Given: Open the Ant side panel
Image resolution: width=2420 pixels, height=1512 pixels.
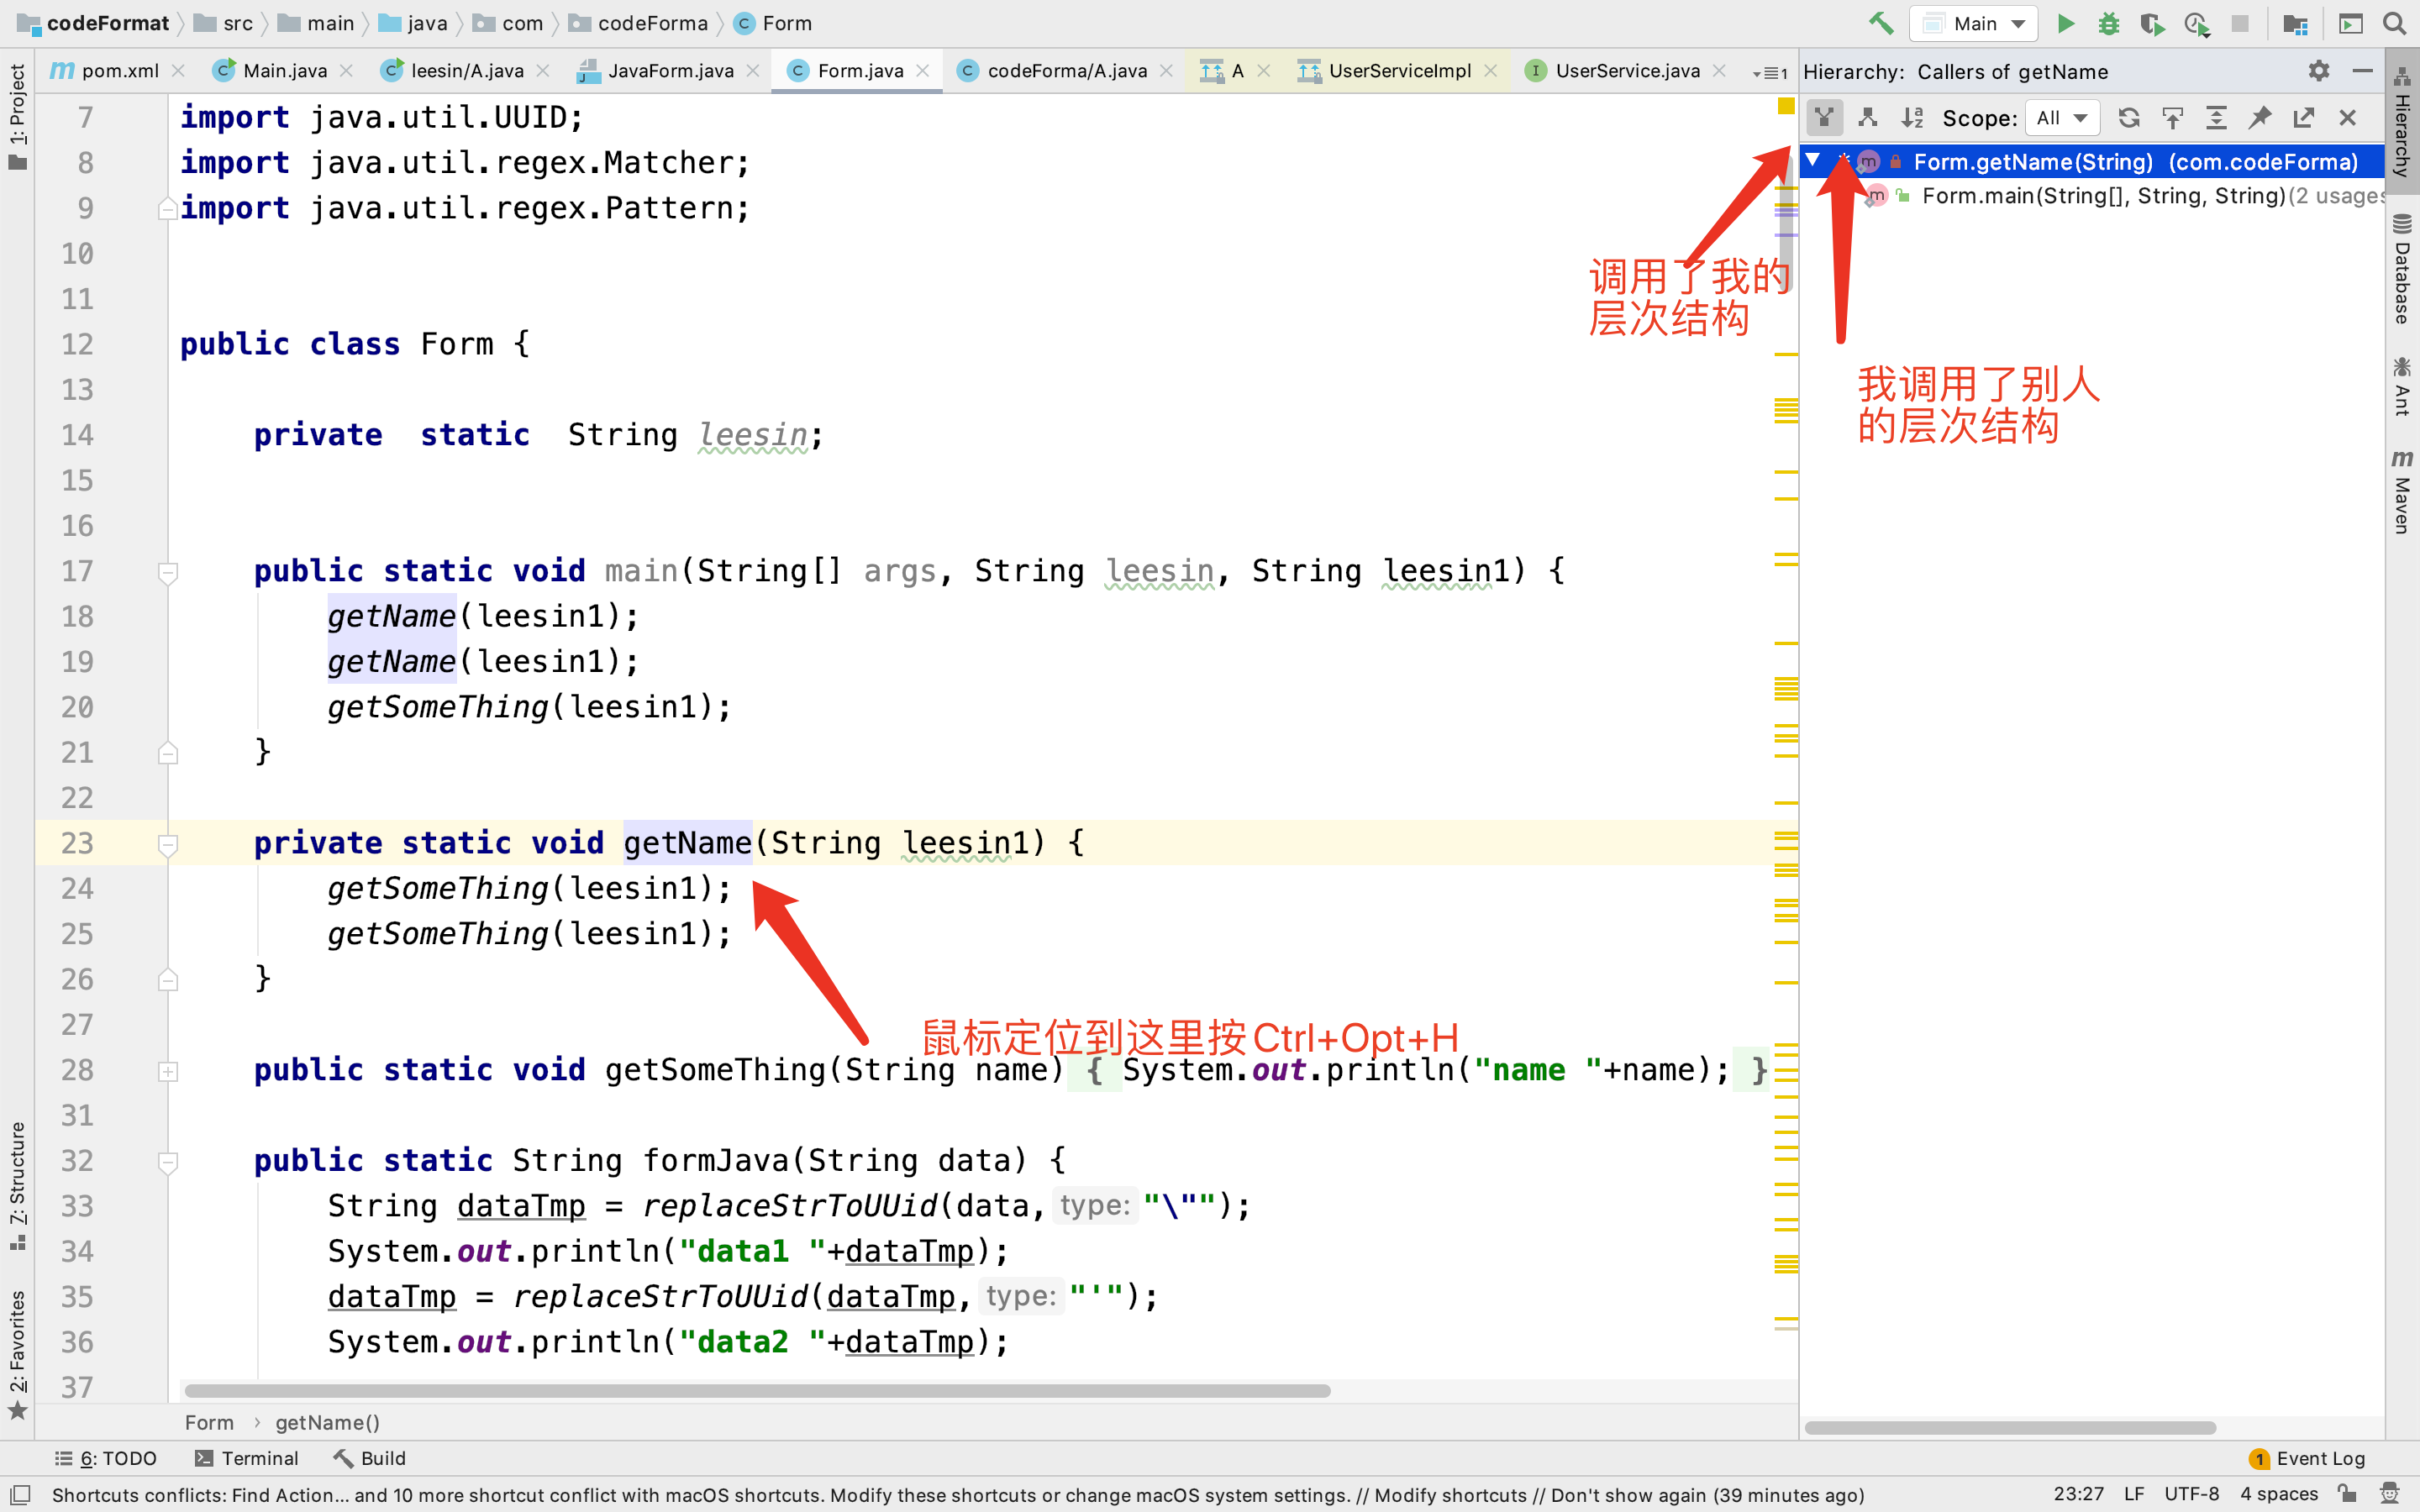Looking at the screenshot, I should (x=2402, y=386).
